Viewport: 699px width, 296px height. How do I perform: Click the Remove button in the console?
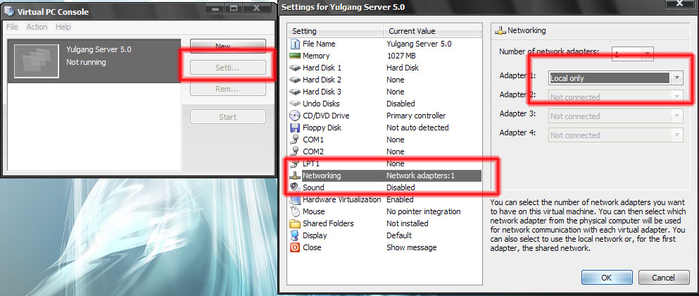(228, 89)
